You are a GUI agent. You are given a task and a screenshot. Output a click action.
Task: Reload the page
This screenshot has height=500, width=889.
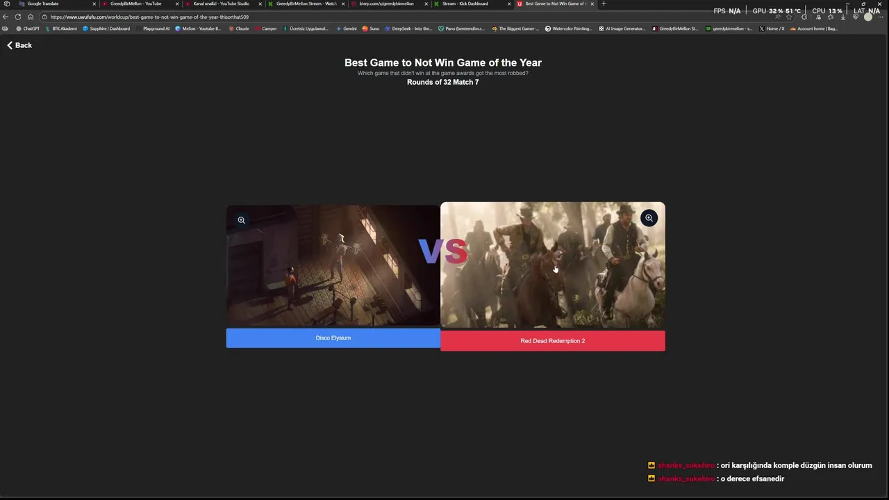point(18,17)
